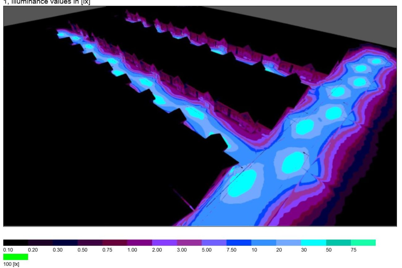Pick the blue 7.50 lx legend swatch
Image resolution: width=402 pixels, height=268 pixels.
(x=239, y=243)
